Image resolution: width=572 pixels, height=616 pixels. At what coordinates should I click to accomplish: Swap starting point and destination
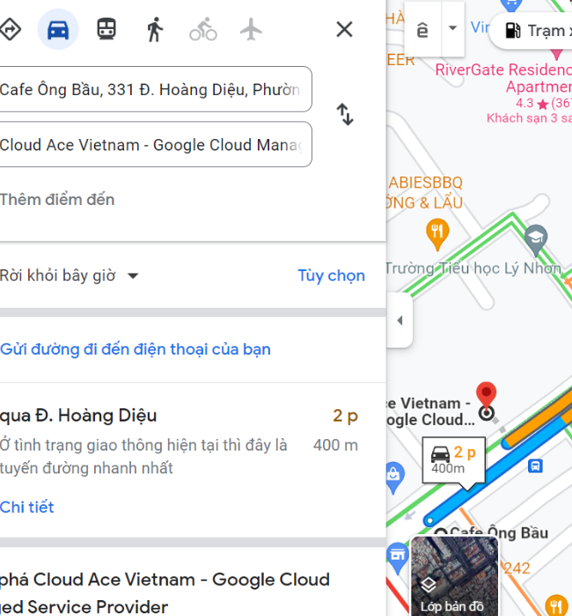click(345, 114)
